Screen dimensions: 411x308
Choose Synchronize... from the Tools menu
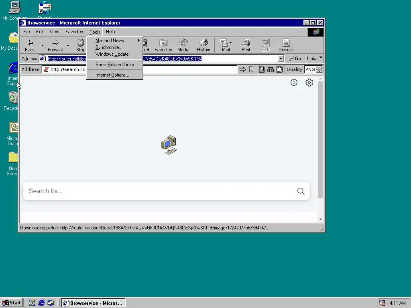point(115,47)
